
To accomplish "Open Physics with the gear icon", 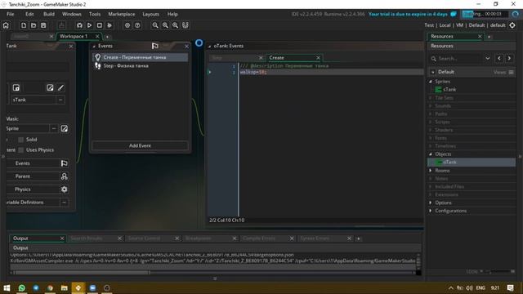I will tap(65, 189).
